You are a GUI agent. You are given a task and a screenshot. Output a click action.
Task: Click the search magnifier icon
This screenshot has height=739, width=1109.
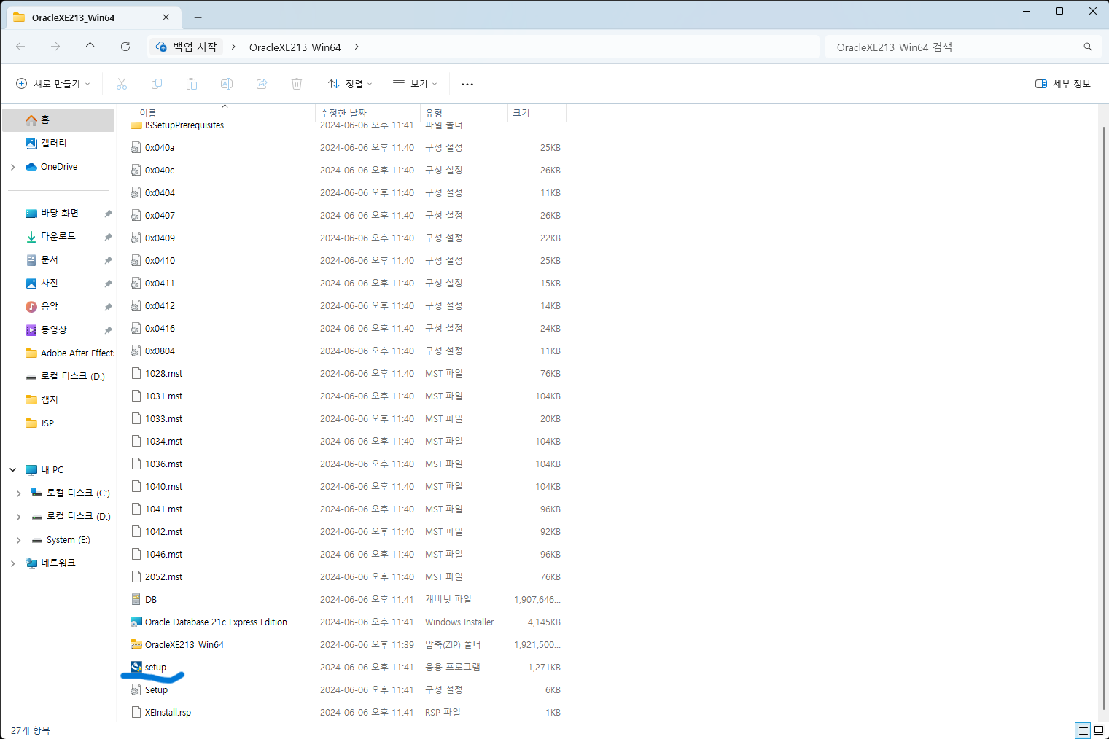pyautogui.click(x=1088, y=47)
